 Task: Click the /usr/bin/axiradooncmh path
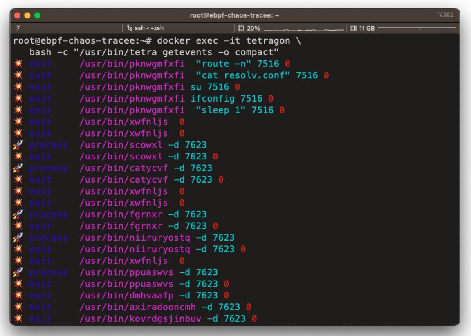[137, 307]
